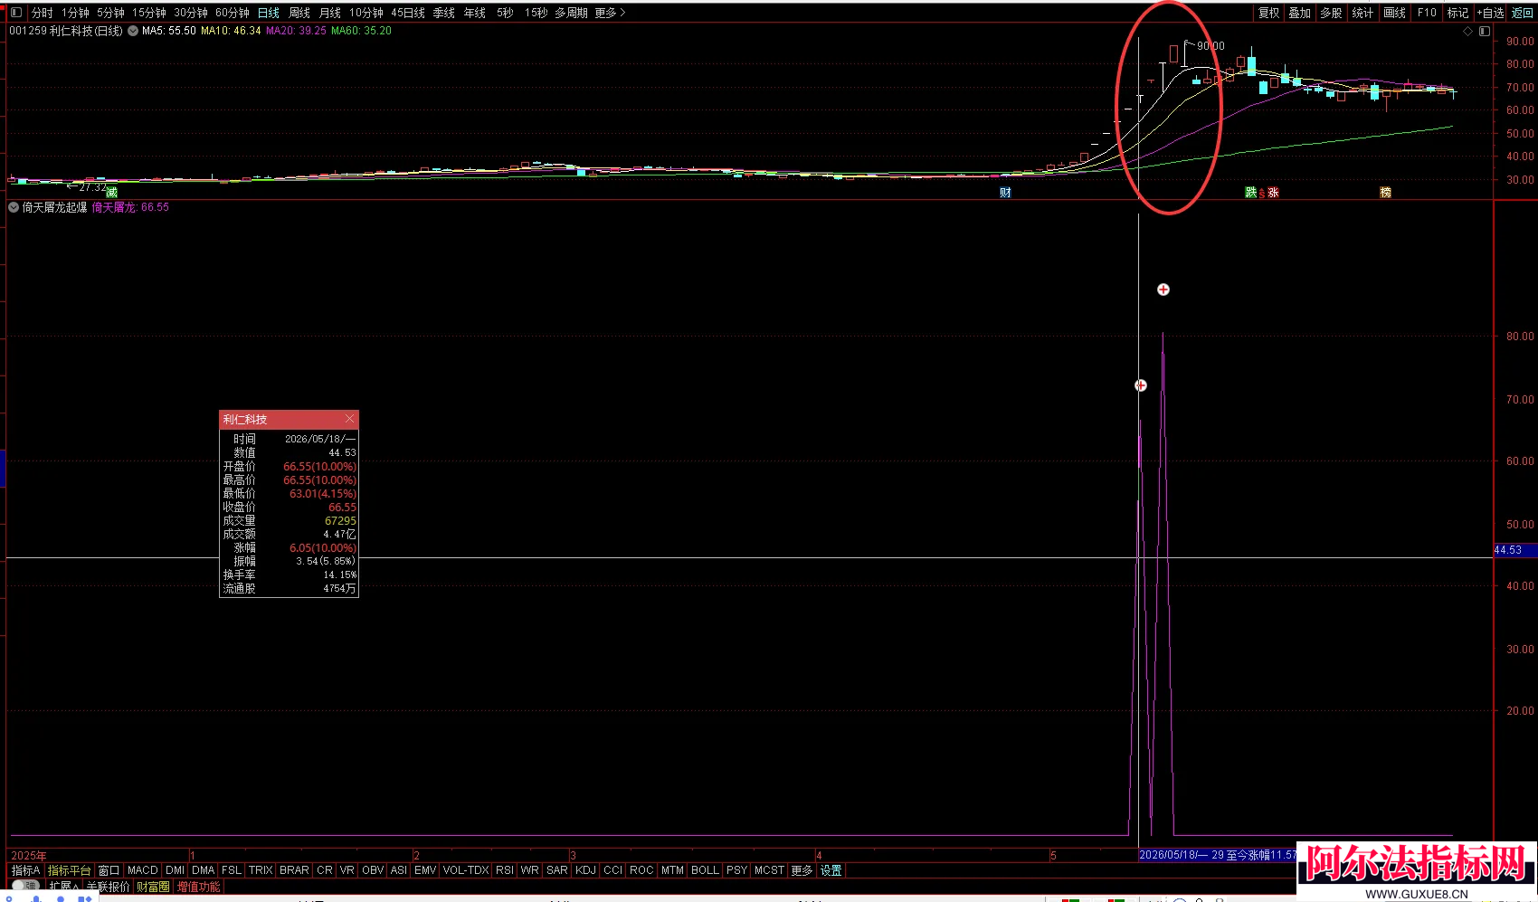The image size is (1538, 902).
Task: Open F10 company info
Action: click(x=1427, y=13)
